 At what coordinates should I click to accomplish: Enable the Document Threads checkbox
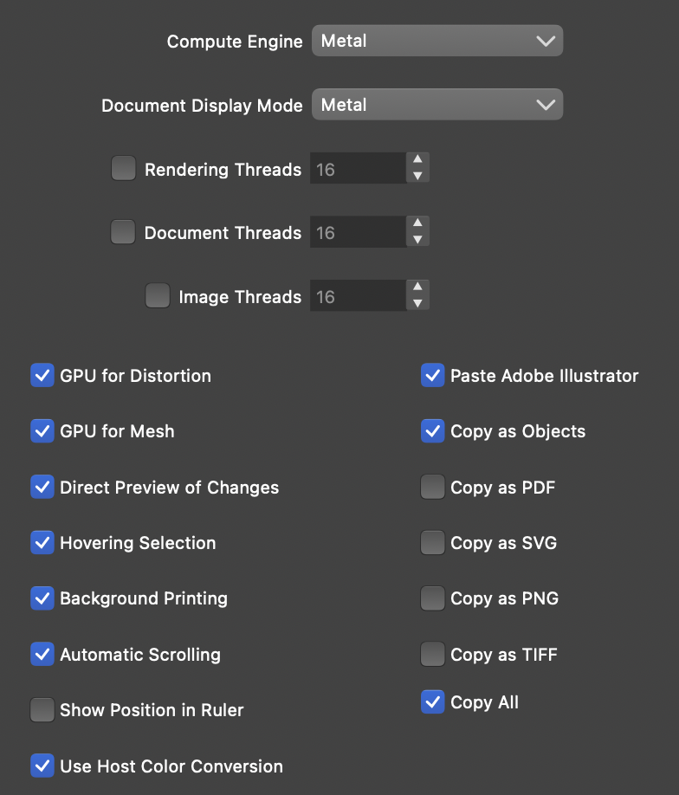coord(124,232)
